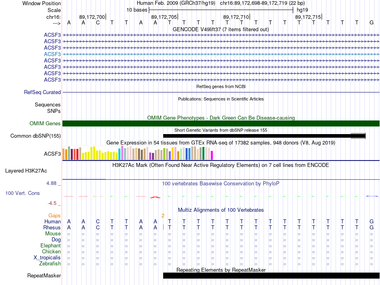This screenshot has height=285, width=380.
Task: Select the dark green OMIM gene bar
Action: (221, 124)
